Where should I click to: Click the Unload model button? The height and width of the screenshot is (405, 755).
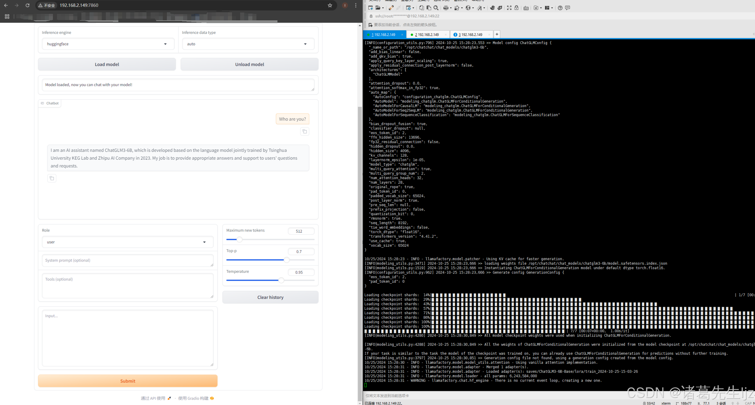coord(249,64)
